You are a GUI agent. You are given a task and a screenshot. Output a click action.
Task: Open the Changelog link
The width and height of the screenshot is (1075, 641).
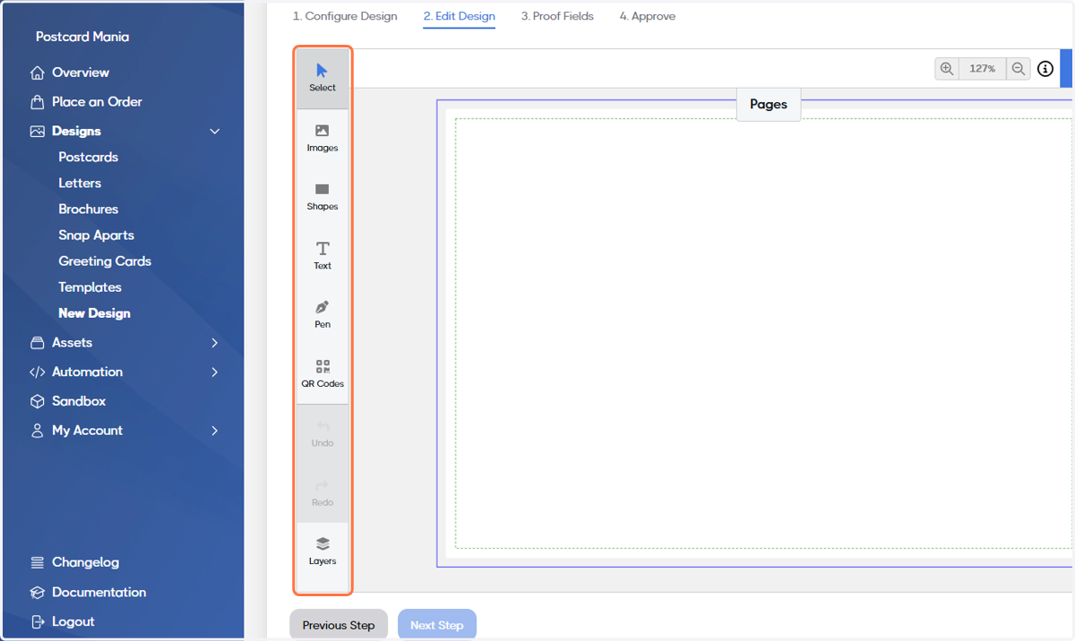(x=85, y=562)
